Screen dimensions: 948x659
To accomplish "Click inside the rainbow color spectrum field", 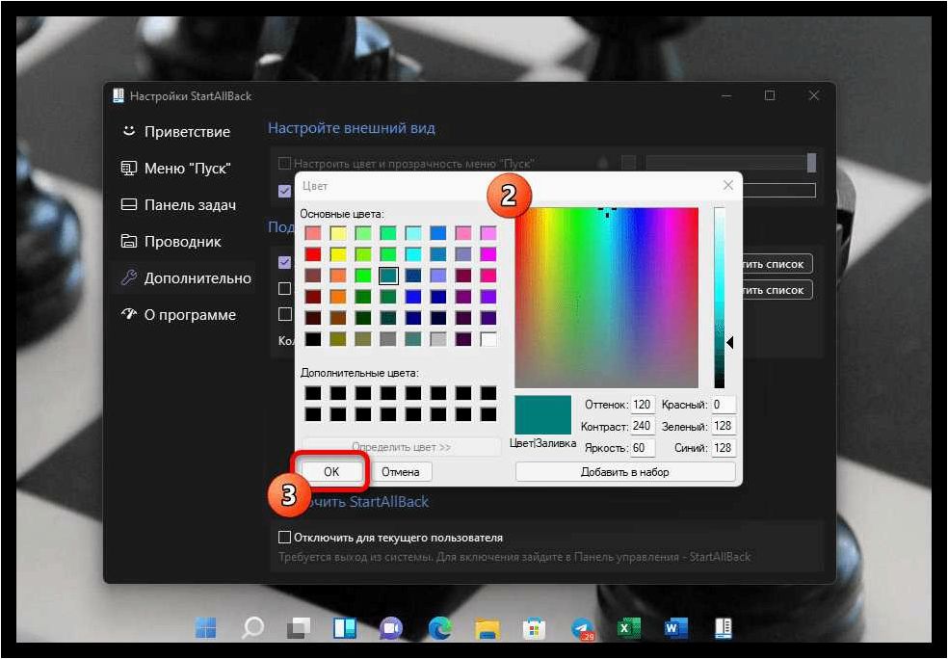I will coord(606,298).
